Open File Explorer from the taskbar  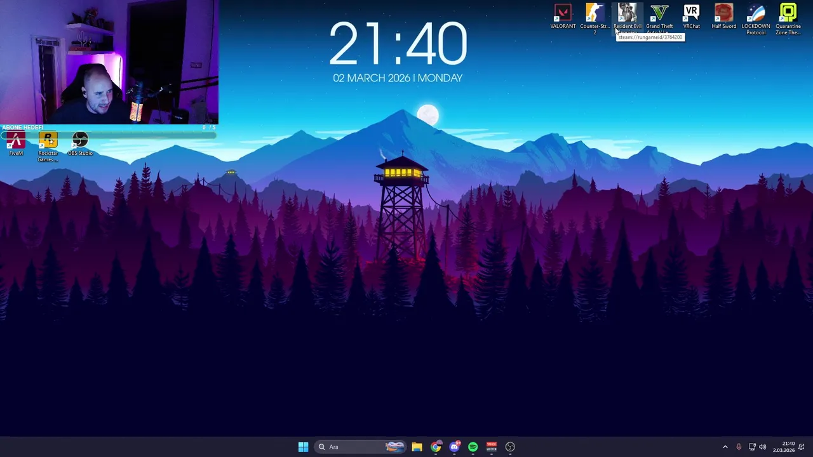click(417, 447)
